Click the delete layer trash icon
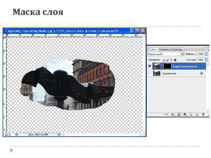Image resolution: width=211 pixels, height=158 pixels. tap(203, 114)
